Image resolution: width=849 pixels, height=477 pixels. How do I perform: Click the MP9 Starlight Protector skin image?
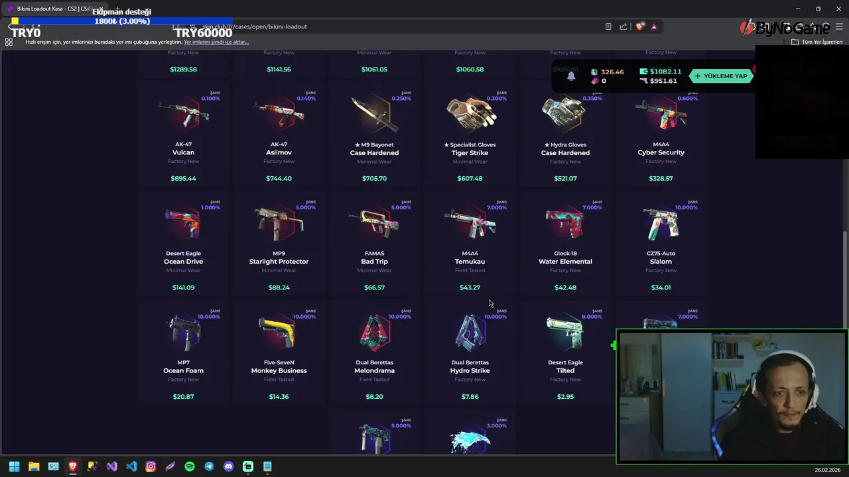[279, 224]
